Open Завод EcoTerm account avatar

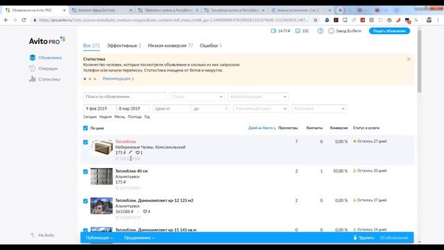331,31
